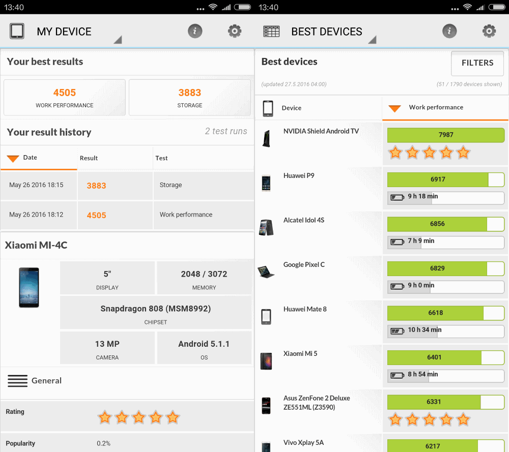Tap signal strength icon in right status bar
This screenshot has height=452, width=509.
(480, 7)
